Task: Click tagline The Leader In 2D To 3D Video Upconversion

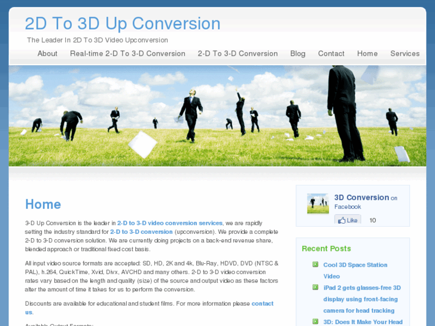Action: click(x=98, y=40)
